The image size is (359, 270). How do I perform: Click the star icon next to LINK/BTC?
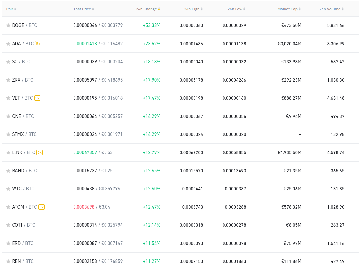[x=8, y=152]
